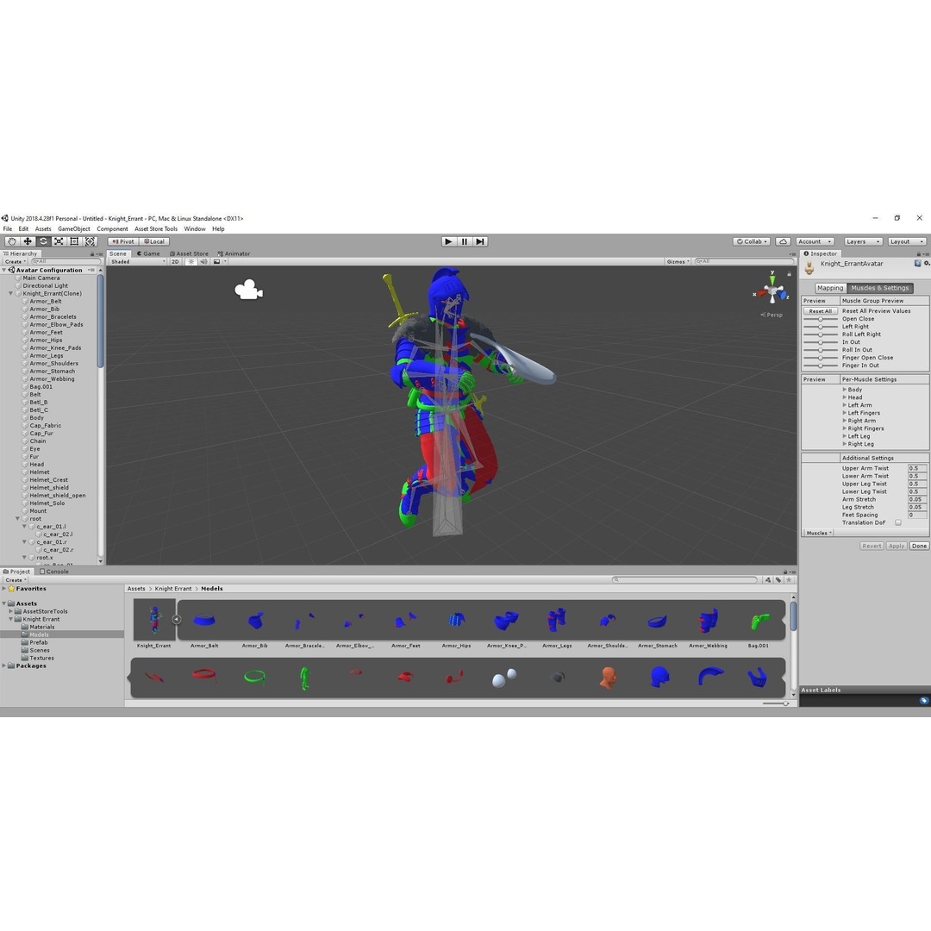Screen dimensions: 931x931
Task: Open the Layout dropdown
Action: point(907,241)
